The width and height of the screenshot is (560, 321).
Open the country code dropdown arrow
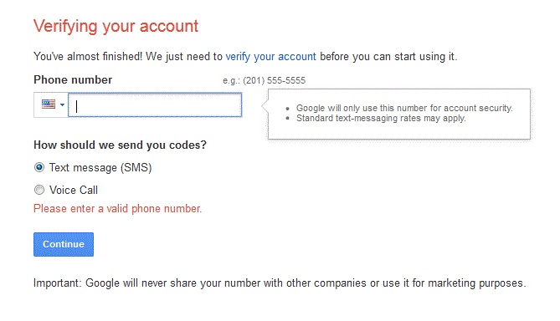pyautogui.click(x=62, y=104)
